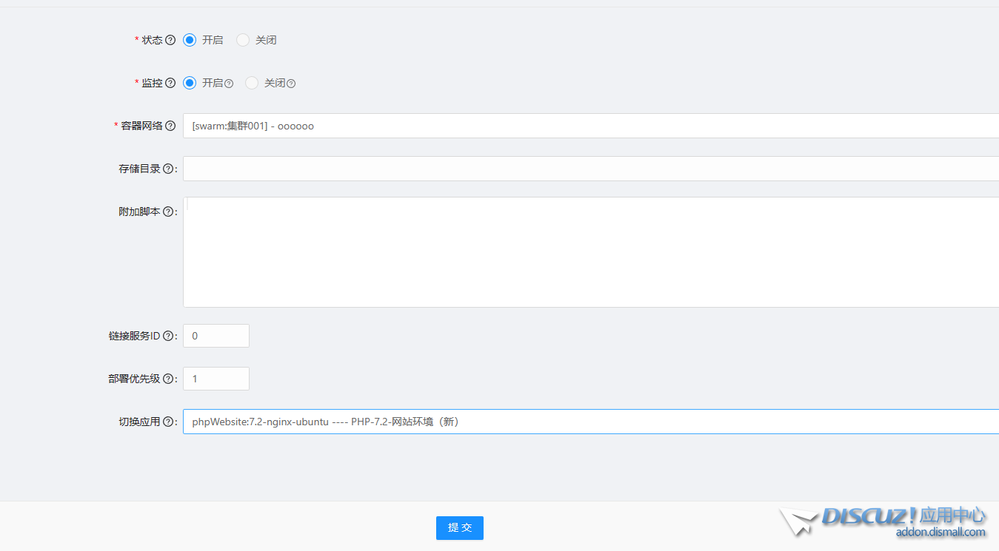
Task: View help for 部署优先级 field
Action: point(168,378)
